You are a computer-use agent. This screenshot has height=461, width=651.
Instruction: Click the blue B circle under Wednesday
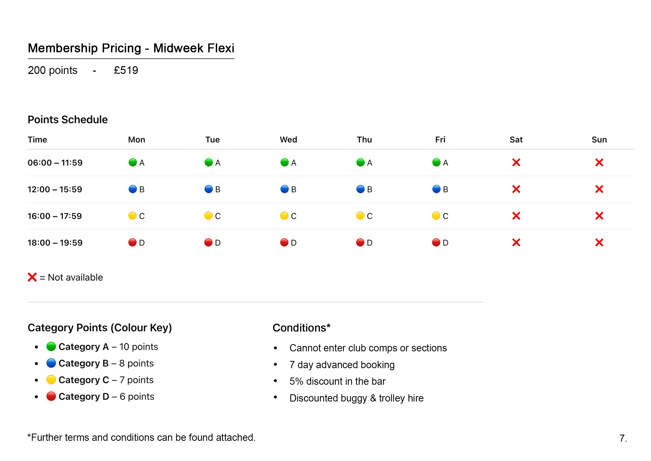click(x=284, y=189)
